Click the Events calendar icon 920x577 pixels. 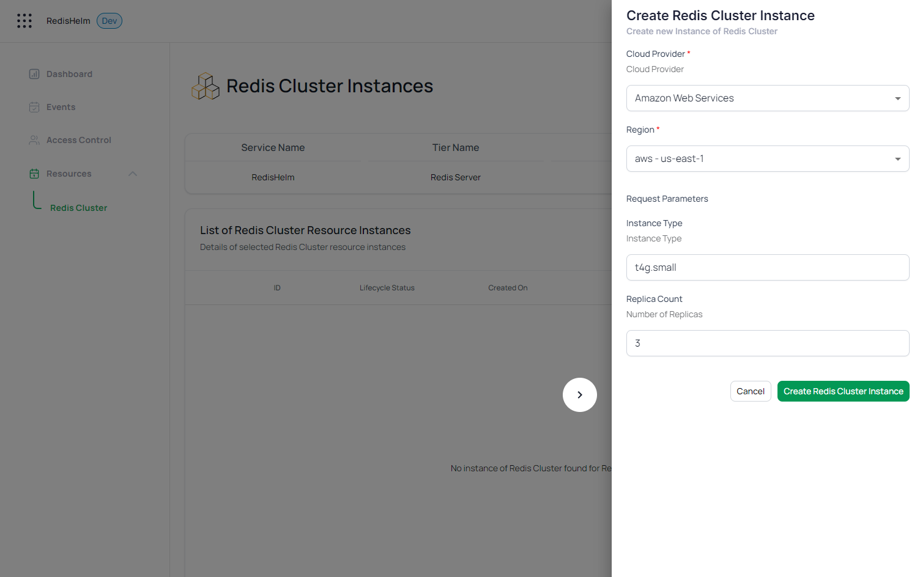click(x=34, y=107)
